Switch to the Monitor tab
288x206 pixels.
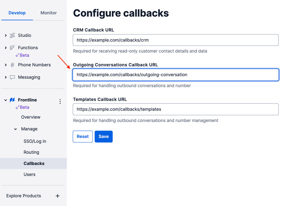click(48, 13)
